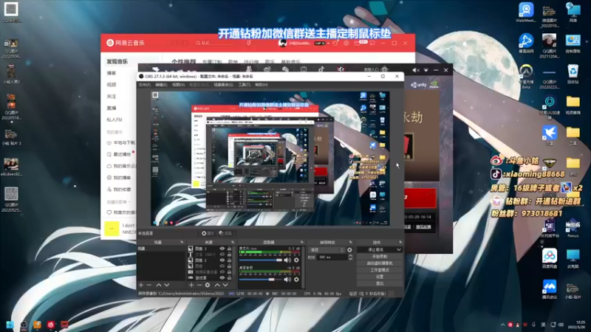This screenshot has height=332, width=591.
Task: Open the TikTok icon in the game launcher window
Action: [321, 69]
